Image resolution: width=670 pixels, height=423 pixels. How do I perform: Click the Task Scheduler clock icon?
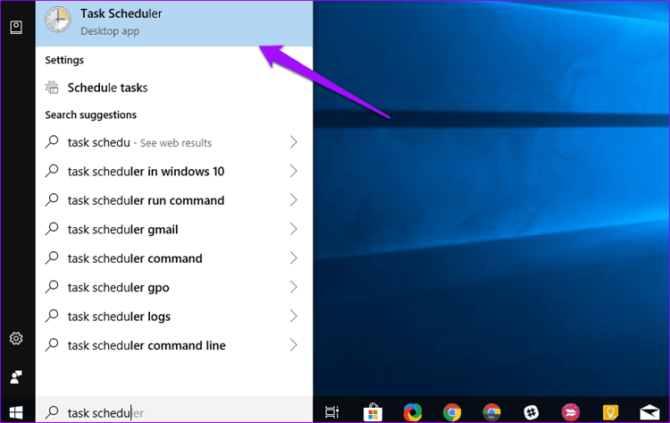(58, 20)
